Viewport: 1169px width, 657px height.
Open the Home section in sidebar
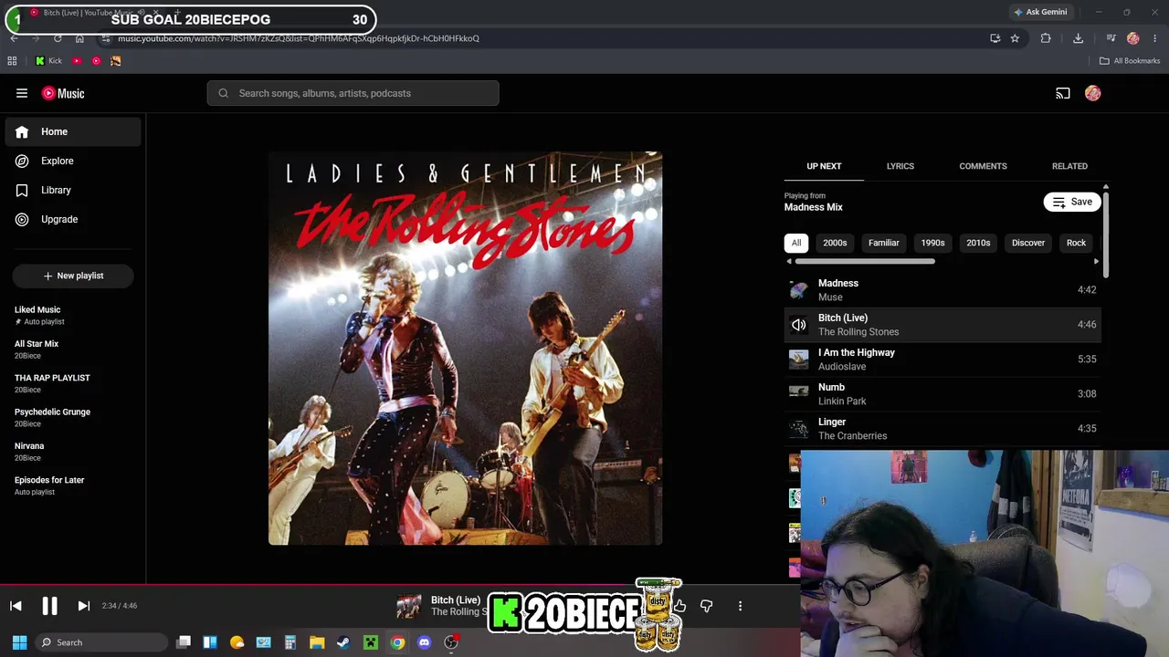73,131
